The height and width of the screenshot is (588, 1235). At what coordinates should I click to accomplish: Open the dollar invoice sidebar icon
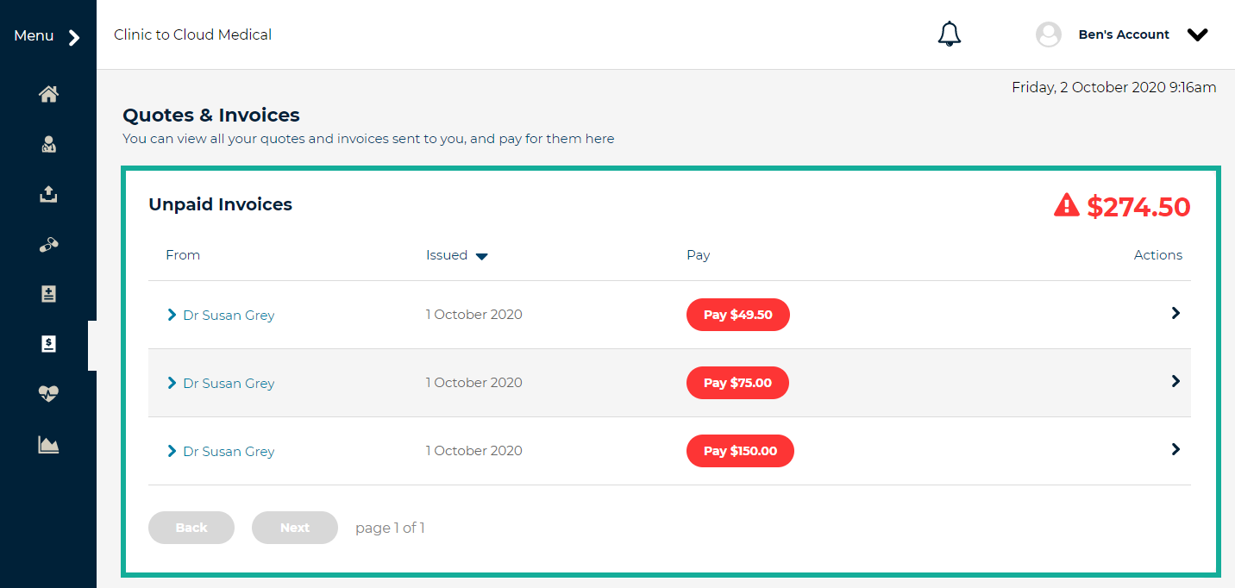pyautogui.click(x=48, y=345)
